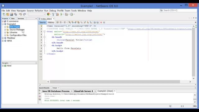The height and width of the screenshot is (112, 199).
Task: Switch to the Files tab
Action: (x=13, y=19)
